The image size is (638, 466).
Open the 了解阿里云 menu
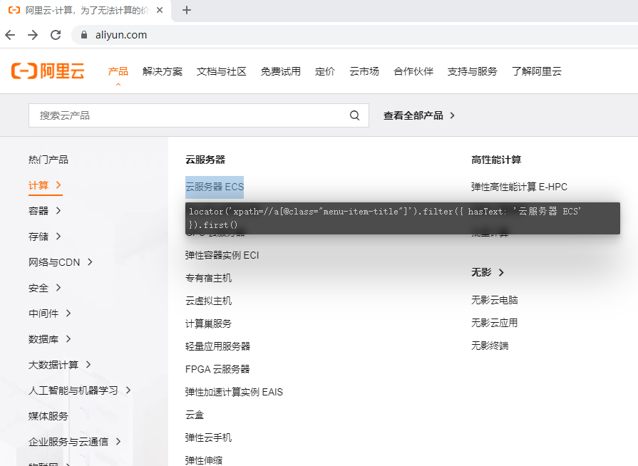537,71
